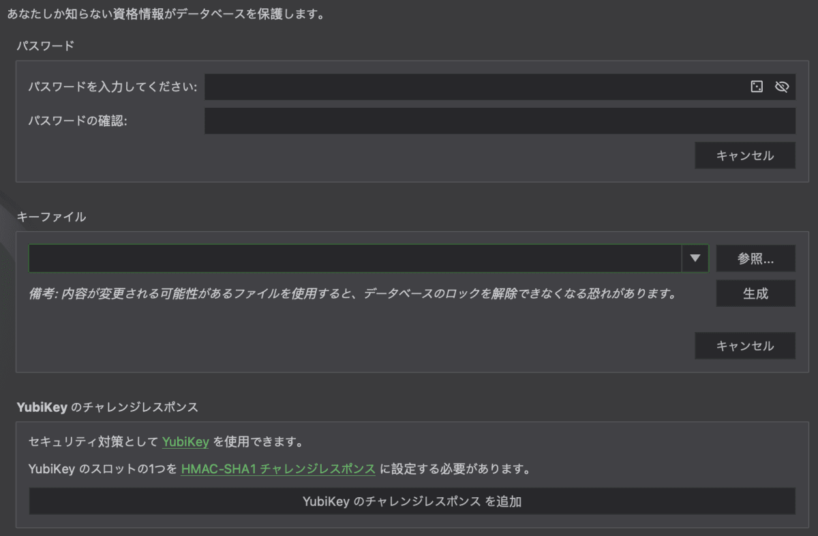Open the HMAC-SHA1 チャレンジレスポンス link

[x=278, y=469]
